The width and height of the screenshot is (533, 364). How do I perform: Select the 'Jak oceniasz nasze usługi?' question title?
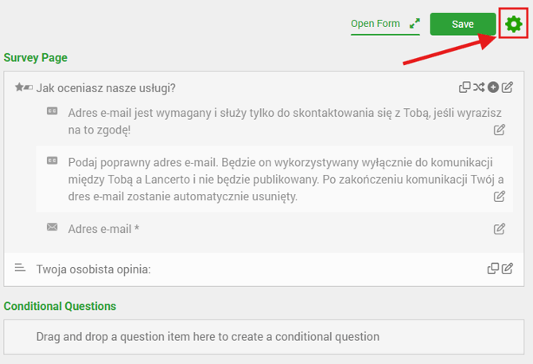coord(106,87)
